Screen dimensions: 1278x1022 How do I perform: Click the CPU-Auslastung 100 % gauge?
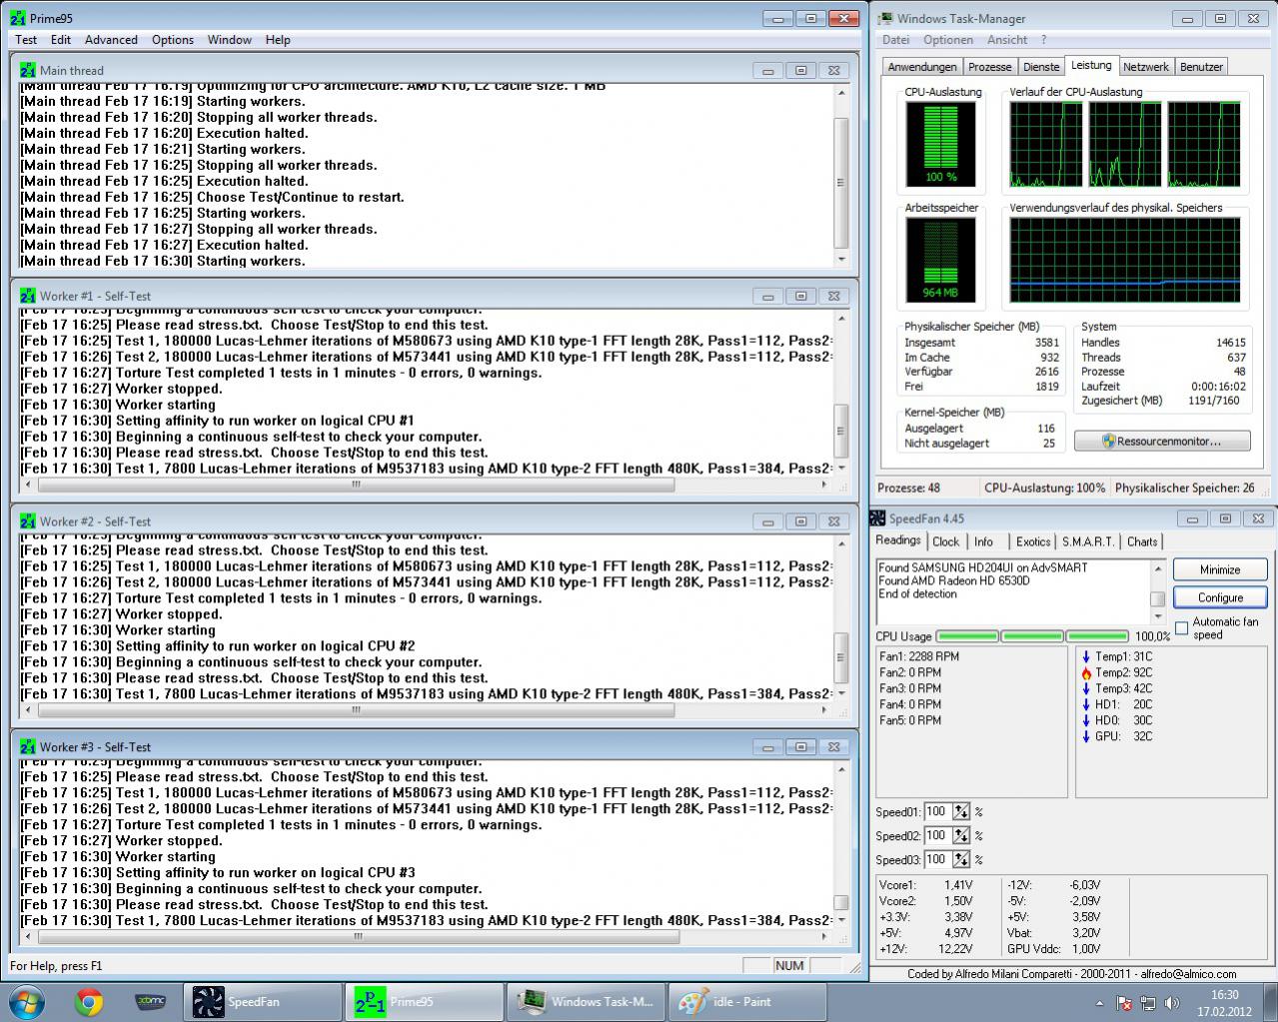pos(940,144)
